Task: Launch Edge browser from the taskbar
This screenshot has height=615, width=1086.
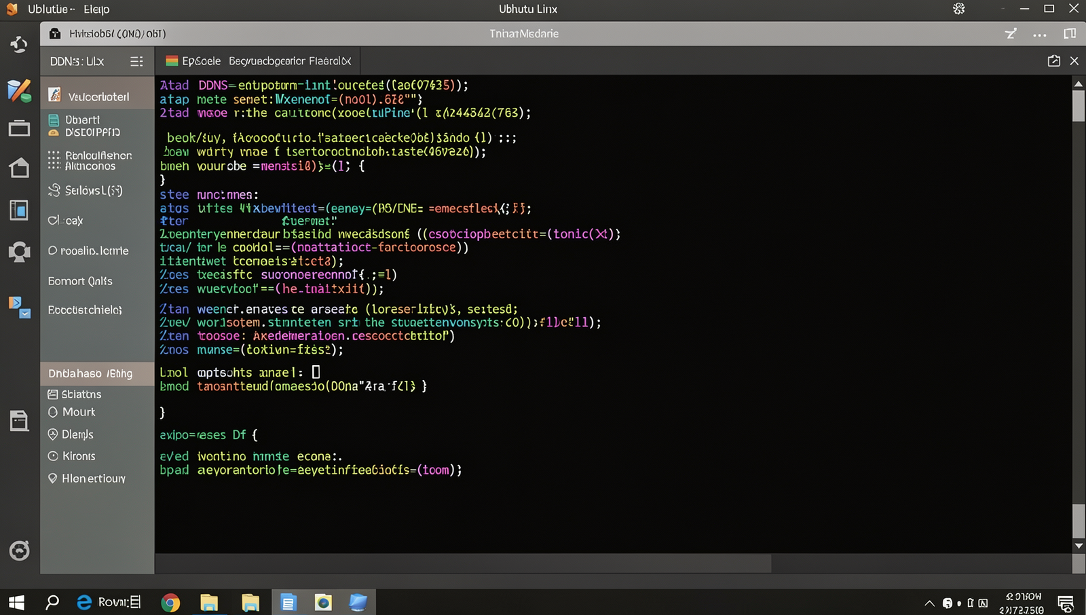Action: click(x=84, y=602)
